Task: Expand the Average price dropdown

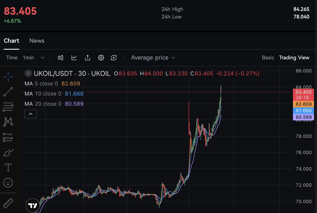Action: pyautogui.click(x=153, y=58)
